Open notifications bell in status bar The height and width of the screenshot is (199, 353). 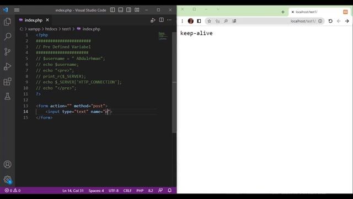pos(169,191)
